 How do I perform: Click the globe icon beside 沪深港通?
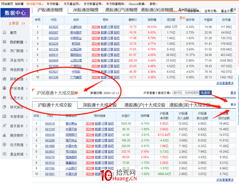point(4,88)
